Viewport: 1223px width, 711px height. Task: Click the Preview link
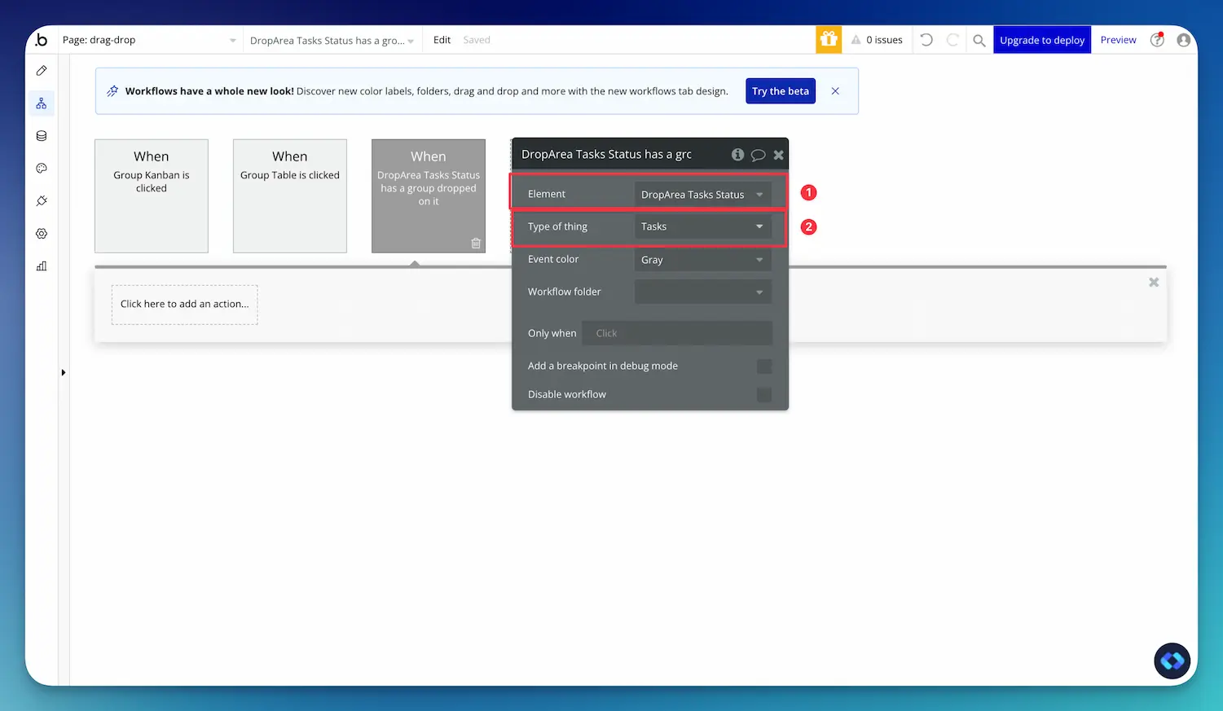tap(1118, 40)
